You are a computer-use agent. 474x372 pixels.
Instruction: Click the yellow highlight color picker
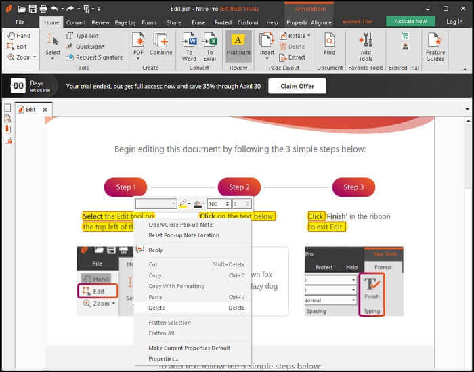click(184, 204)
